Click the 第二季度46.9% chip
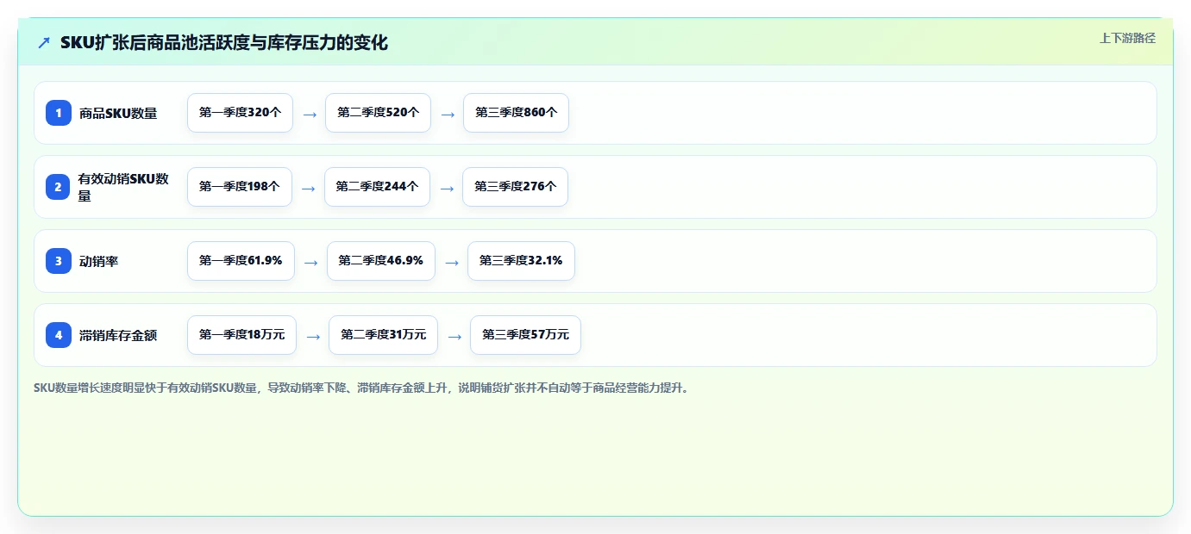 click(381, 261)
